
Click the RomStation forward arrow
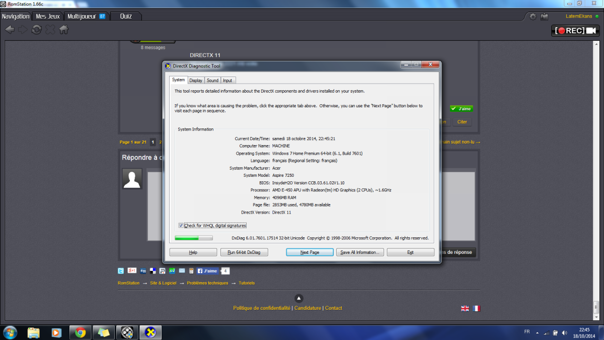23,30
